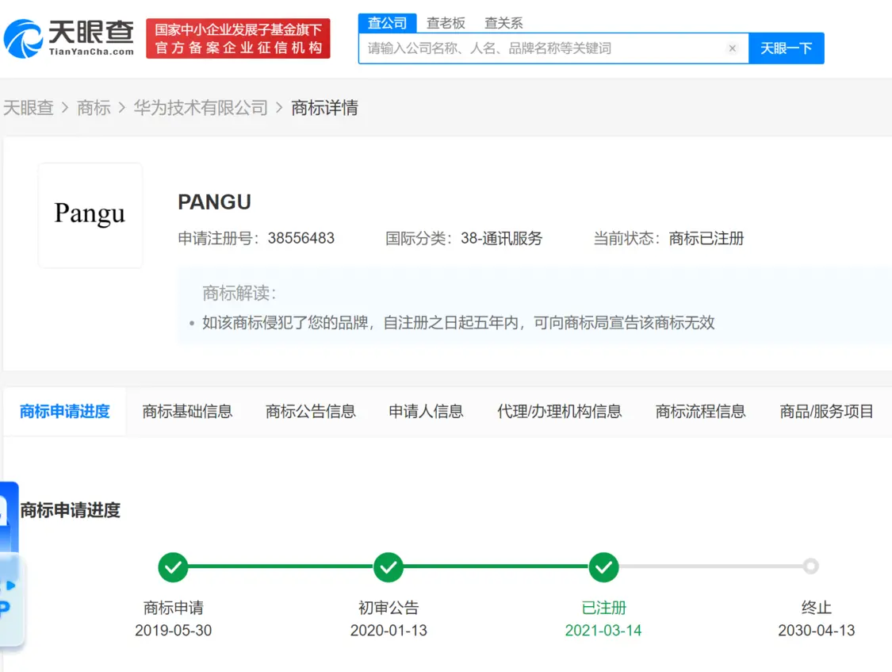Click the TianYanCha logo

[x=69, y=38]
